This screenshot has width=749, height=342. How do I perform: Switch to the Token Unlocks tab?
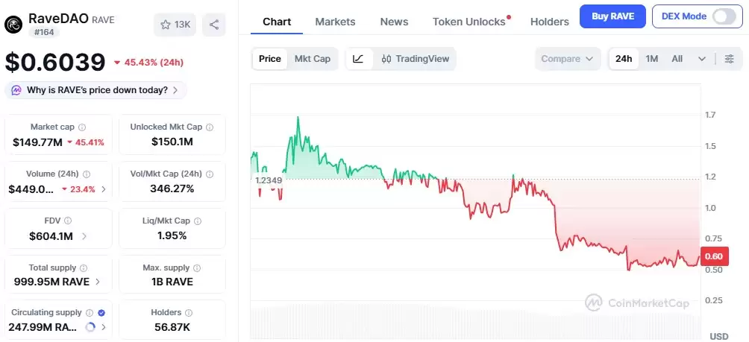click(x=468, y=22)
